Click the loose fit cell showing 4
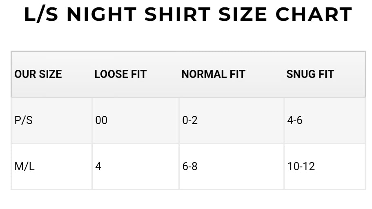Image resolution: width=372 pixels, height=209 pixels. pyautogui.click(x=136, y=167)
